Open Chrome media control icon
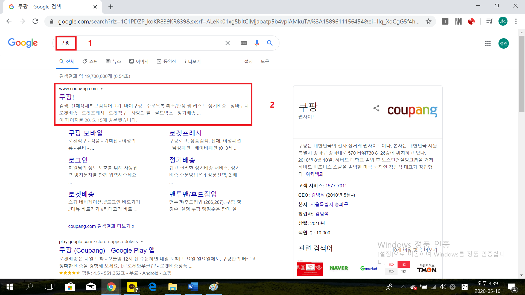 [489, 21]
